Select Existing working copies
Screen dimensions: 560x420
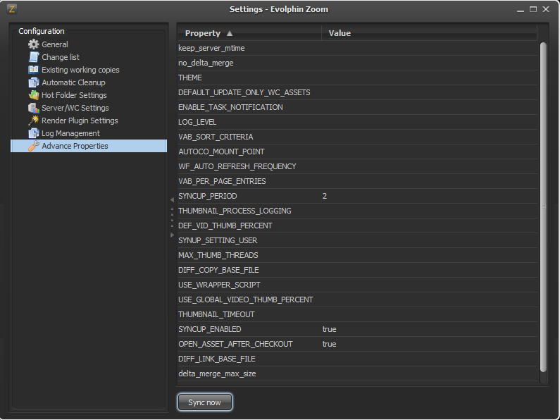pyautogui.click(x=80, y=70)
